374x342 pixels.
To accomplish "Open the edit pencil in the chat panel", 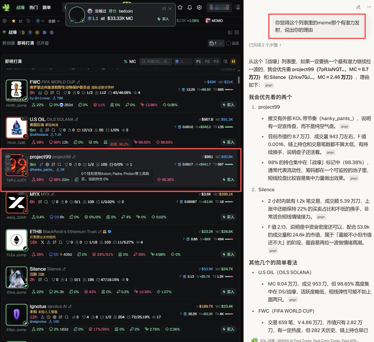I will click(x=358, y=7).
